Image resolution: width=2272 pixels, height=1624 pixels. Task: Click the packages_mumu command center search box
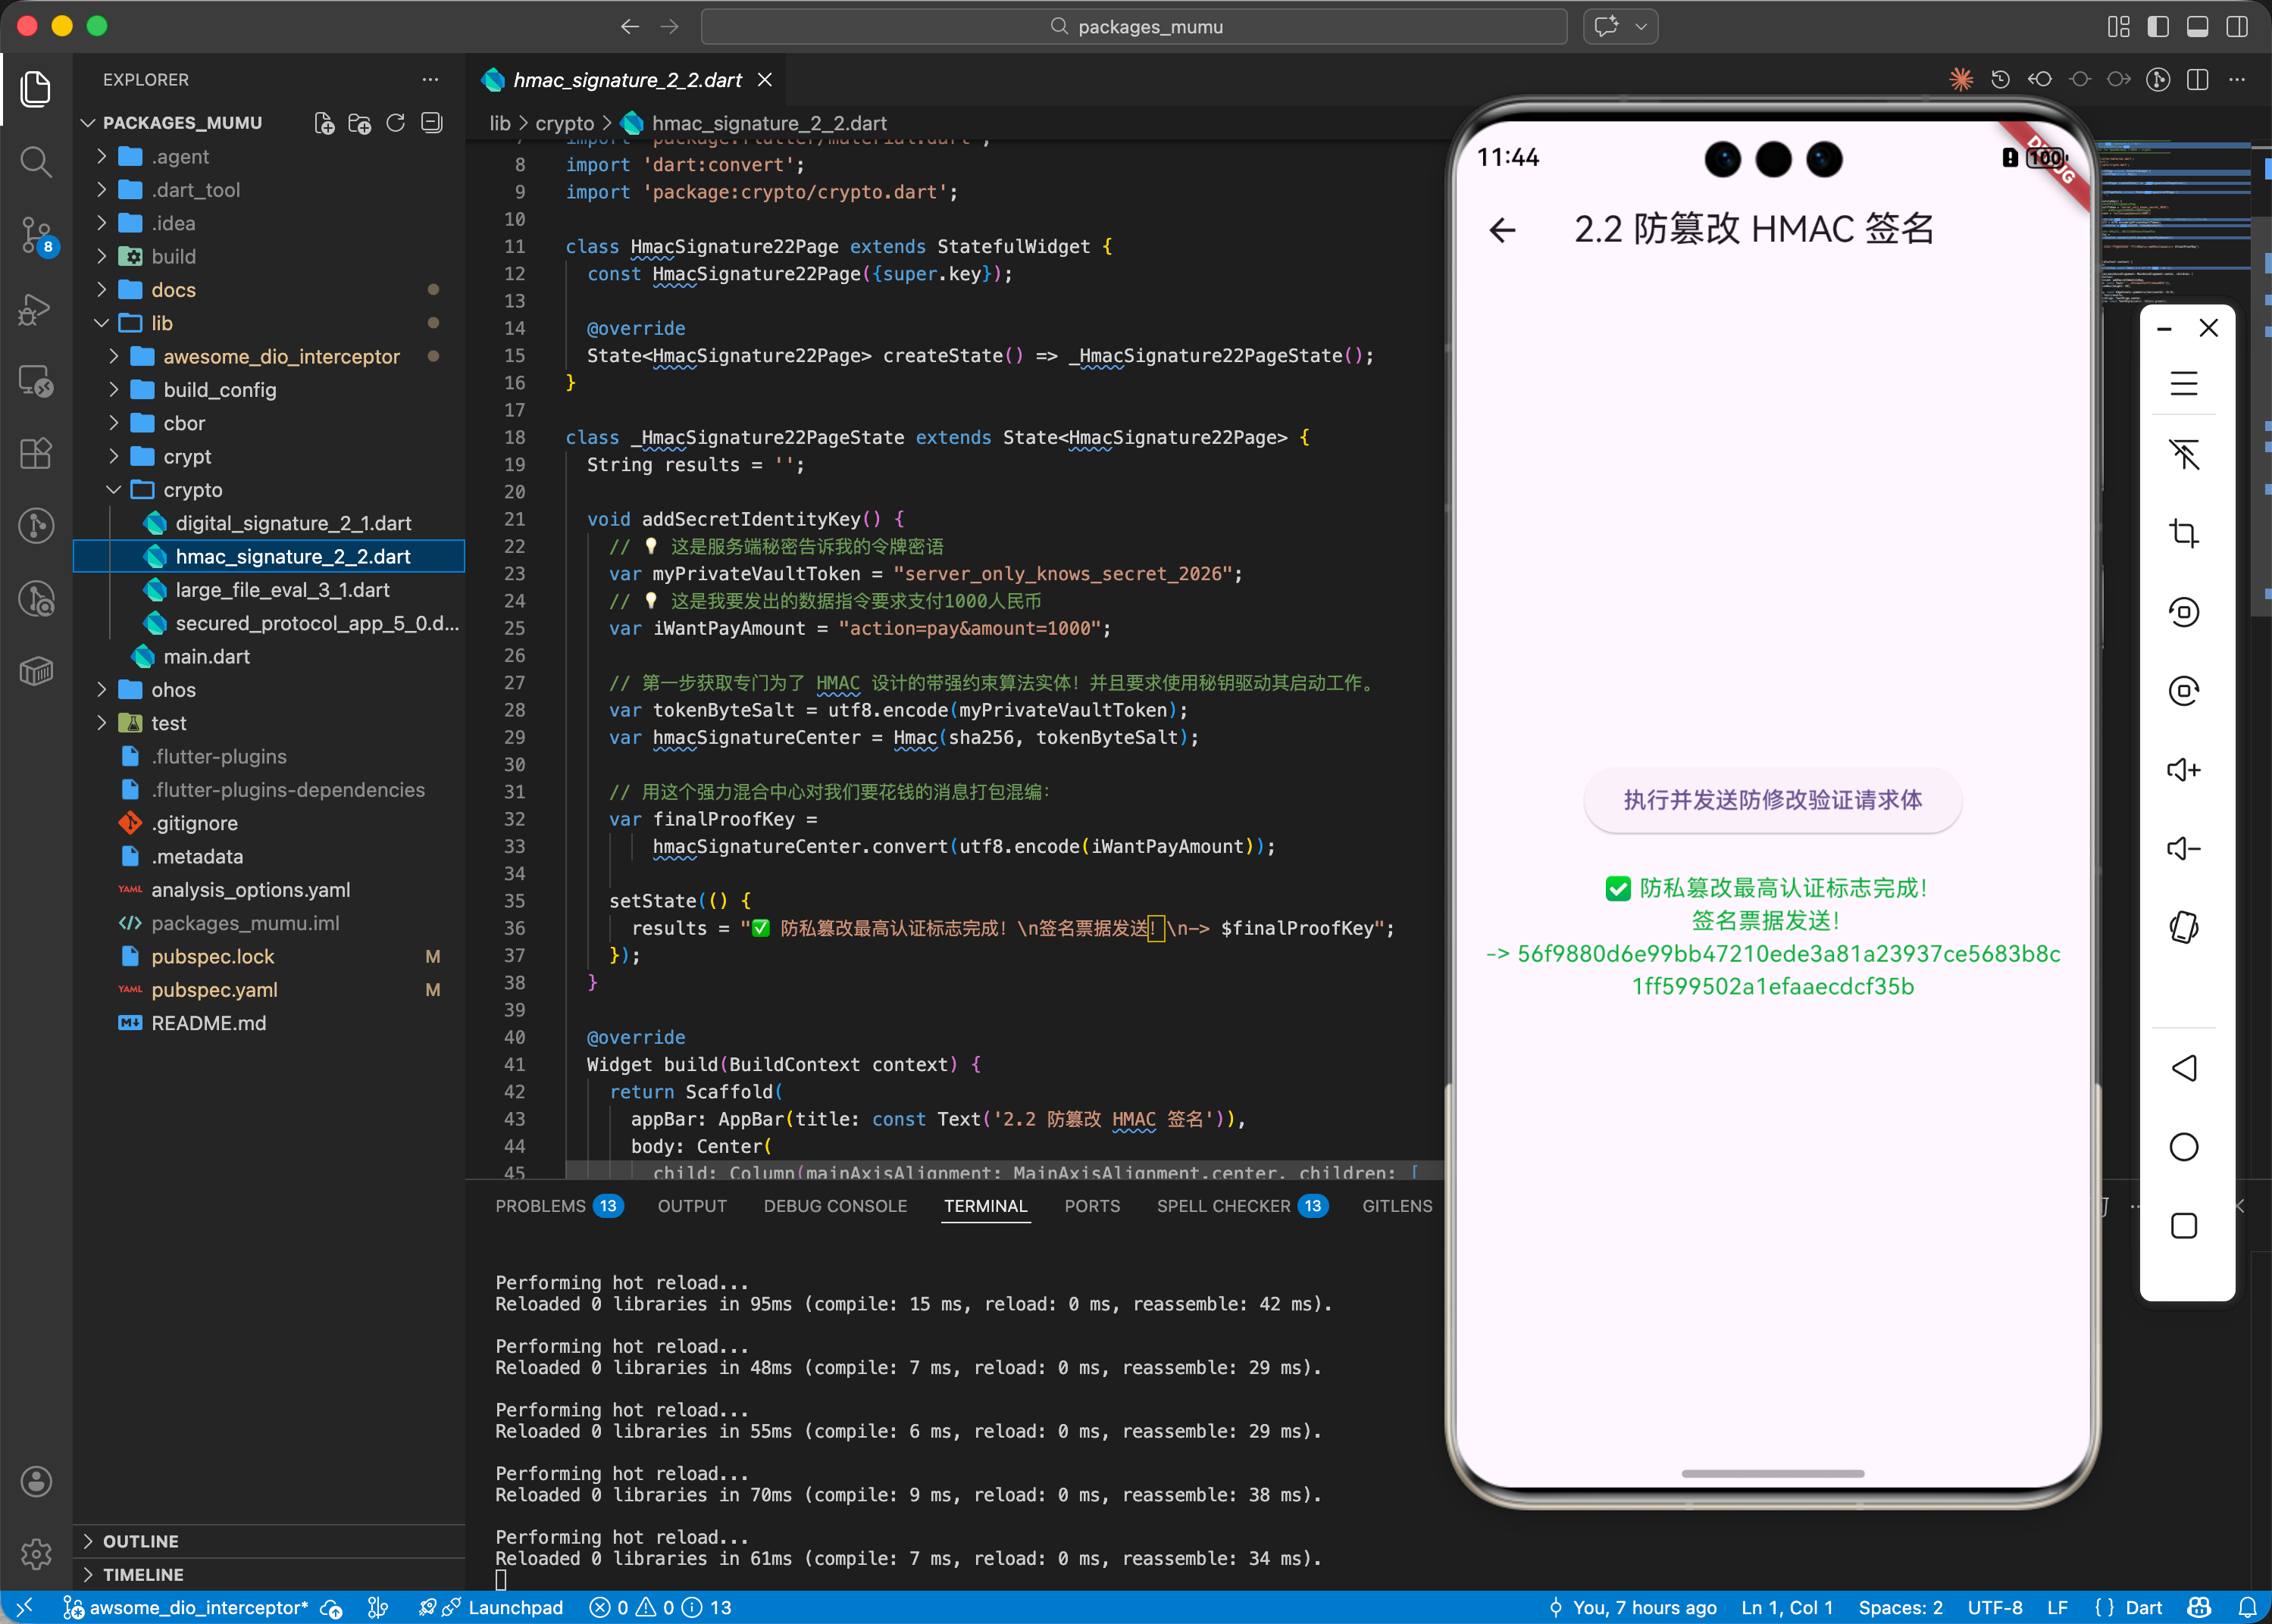tap(1134, 26)
